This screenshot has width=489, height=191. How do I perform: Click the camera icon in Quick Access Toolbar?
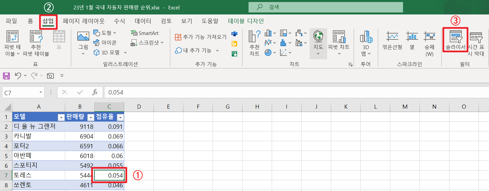click(x=50, y=76)
